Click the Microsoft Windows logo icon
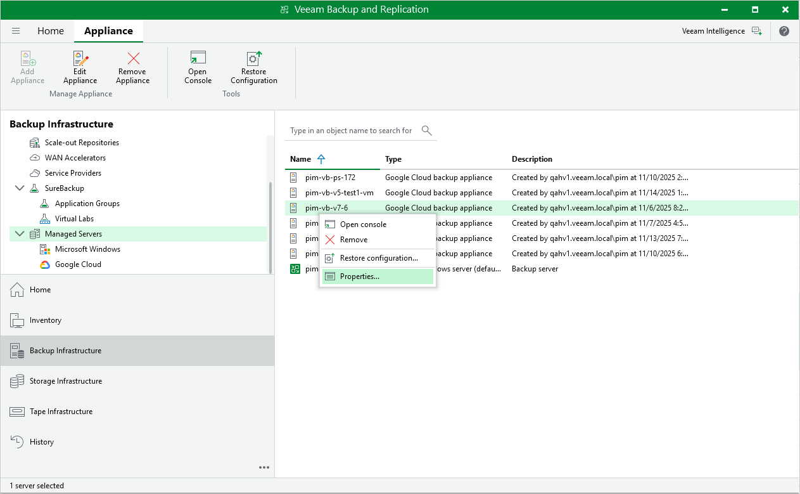Viewport: 800px width, 494px height. [x=45, y=249]
